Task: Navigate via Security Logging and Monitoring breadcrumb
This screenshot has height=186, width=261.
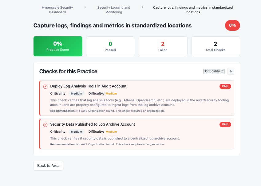Action: (113, 9)
